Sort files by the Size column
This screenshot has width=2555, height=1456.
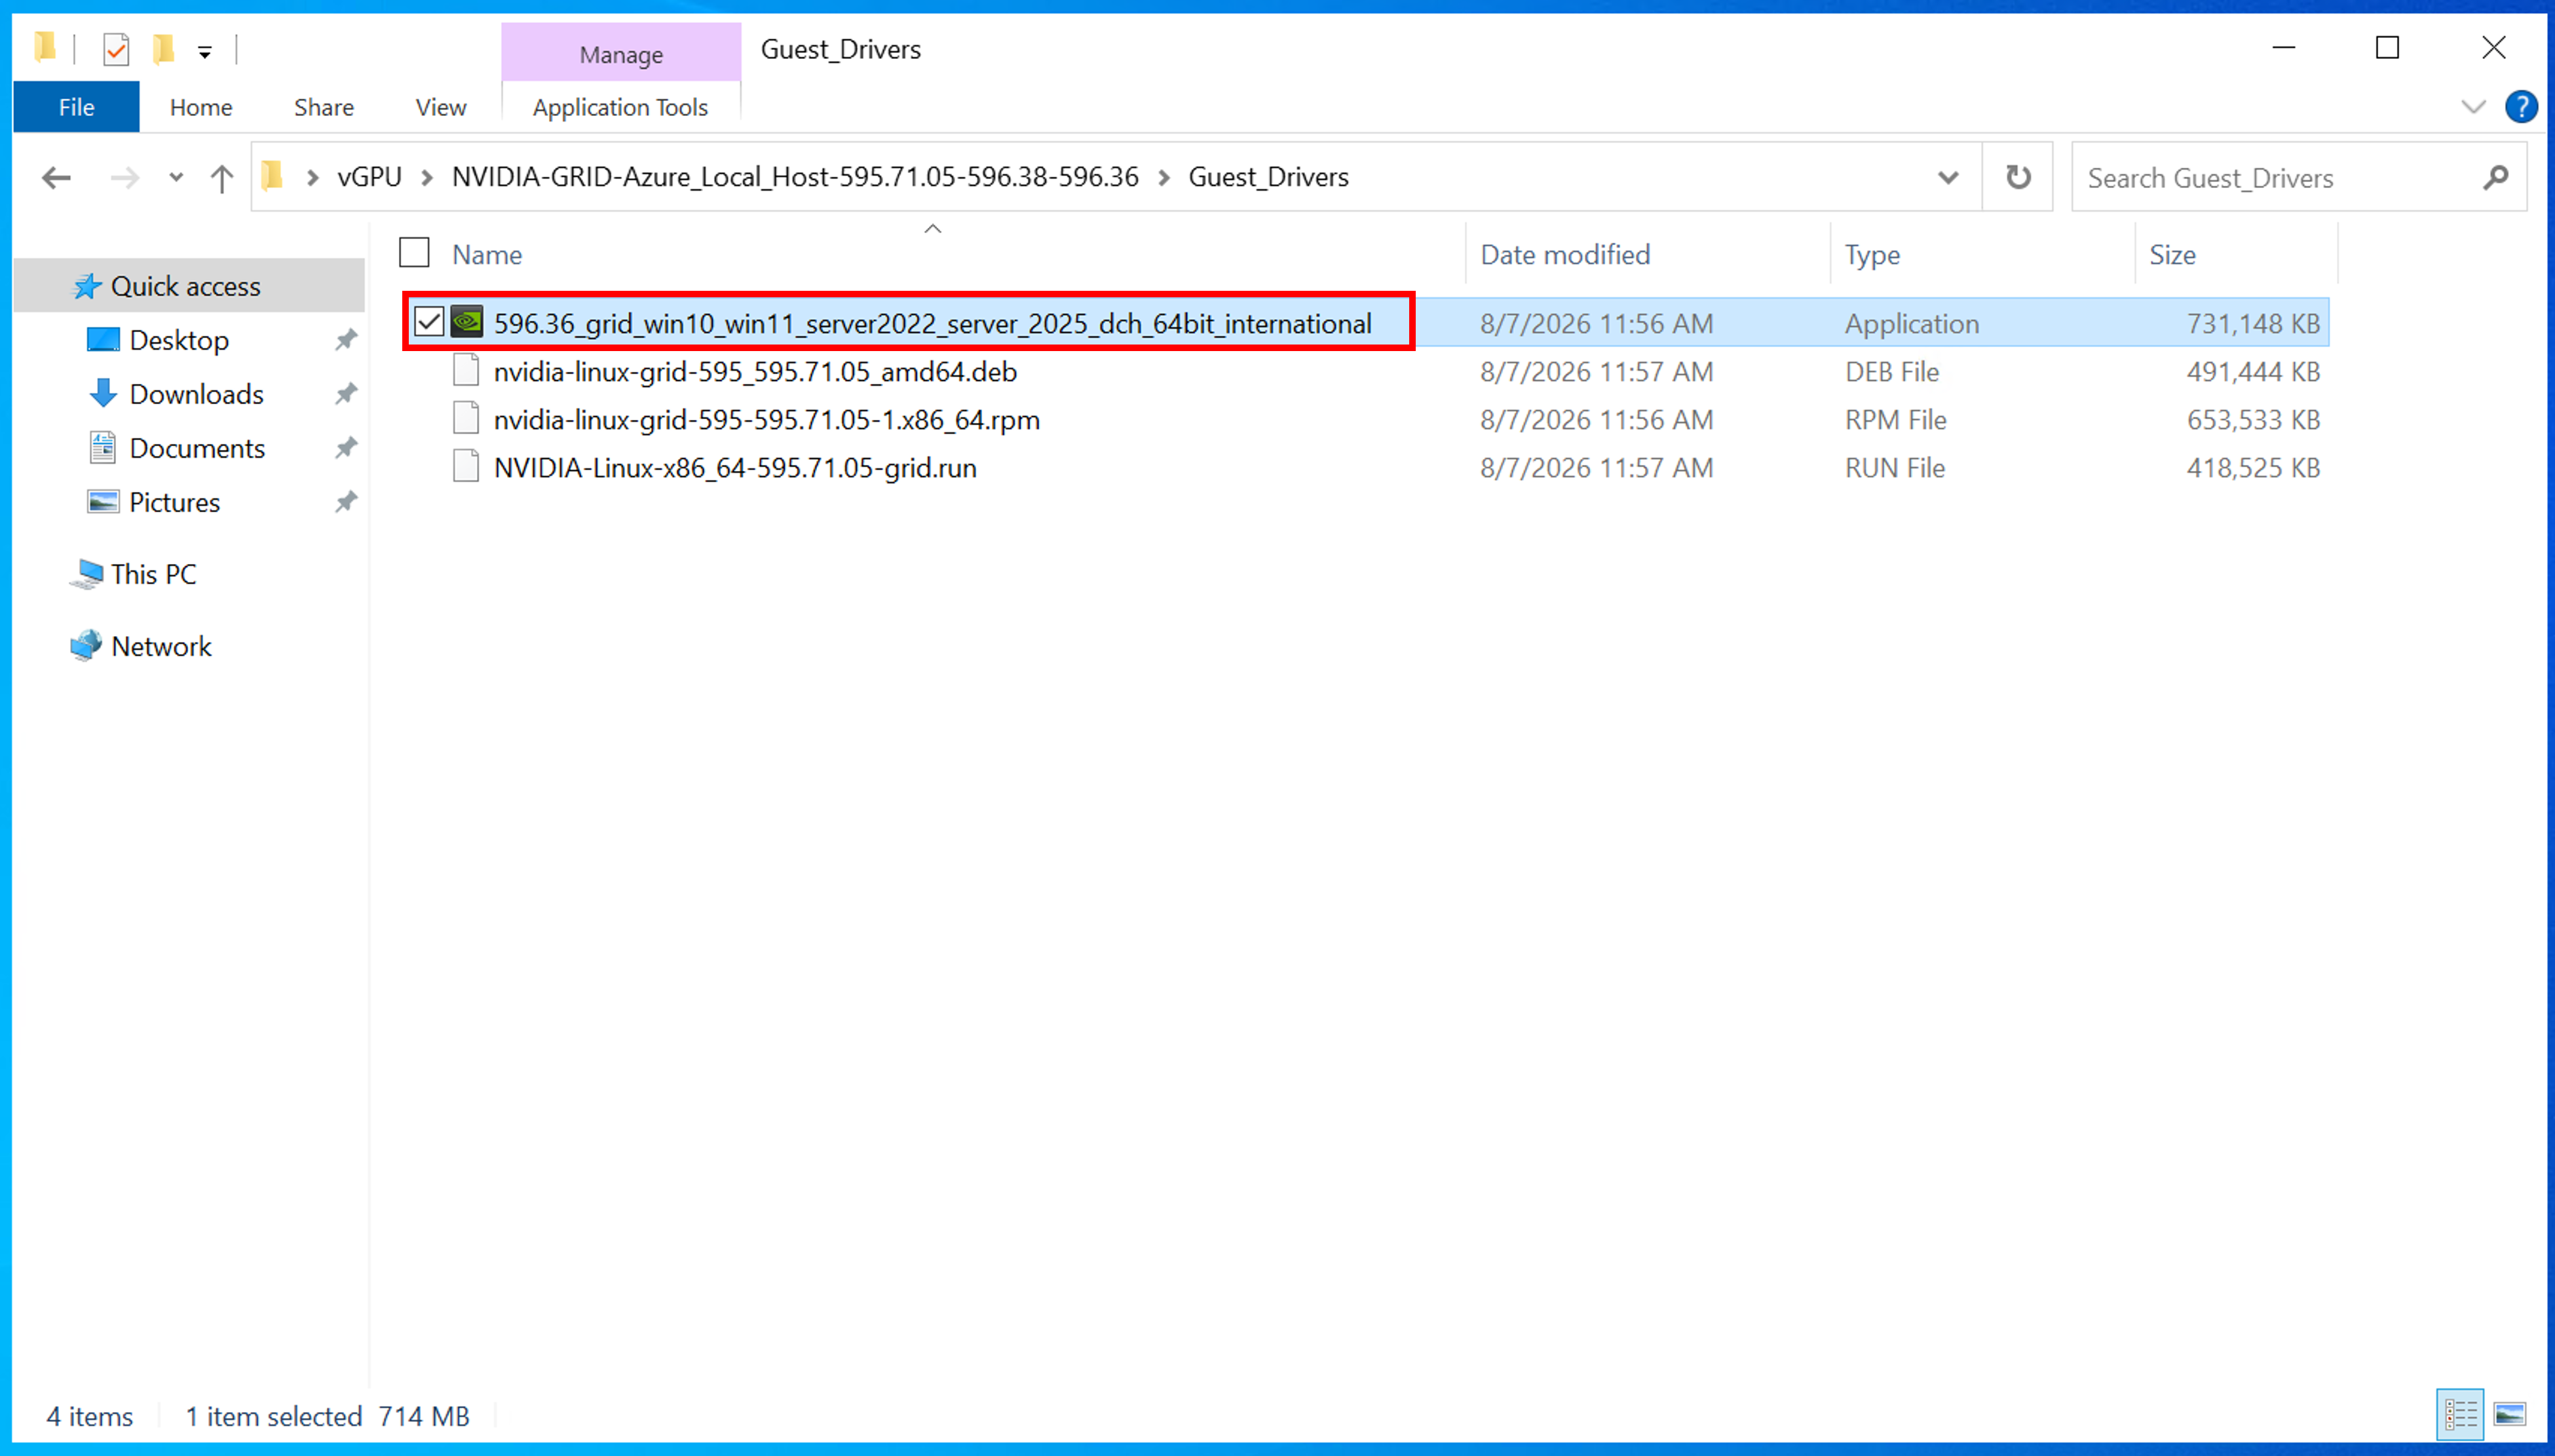point(2172,255)
